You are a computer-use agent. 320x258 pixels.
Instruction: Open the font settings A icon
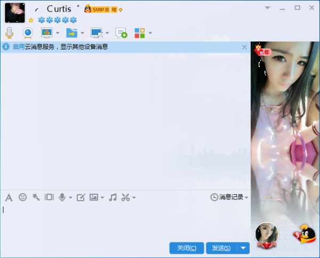coord(9,197)
